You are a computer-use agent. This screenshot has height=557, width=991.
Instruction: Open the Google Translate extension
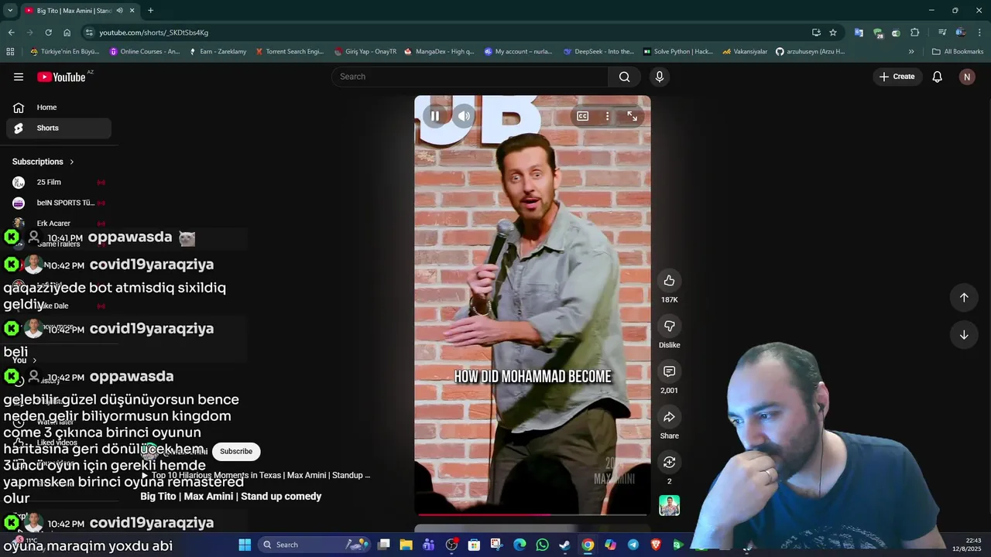859,32
